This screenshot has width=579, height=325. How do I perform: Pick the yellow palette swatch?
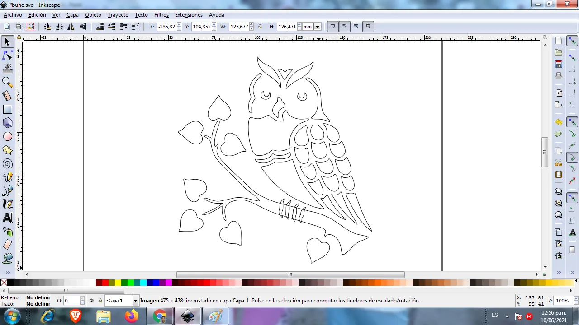118,283
